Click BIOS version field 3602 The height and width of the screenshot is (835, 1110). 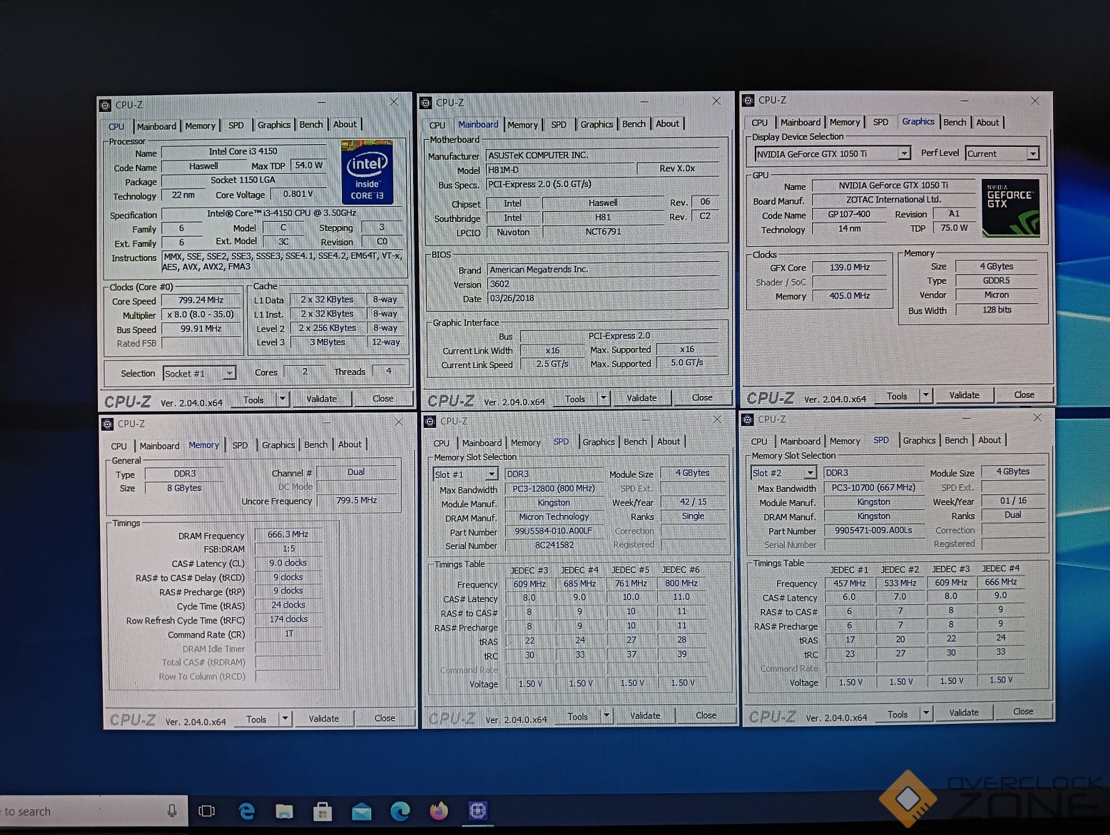point(602,284)
